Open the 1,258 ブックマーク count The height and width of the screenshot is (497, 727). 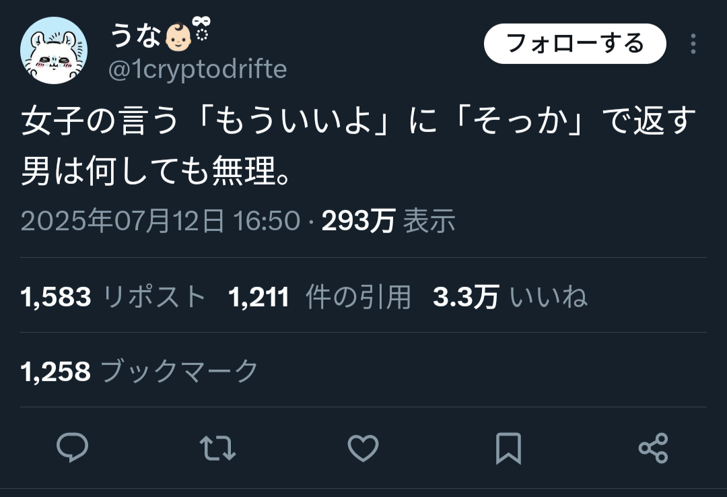[x=139, y=371]
